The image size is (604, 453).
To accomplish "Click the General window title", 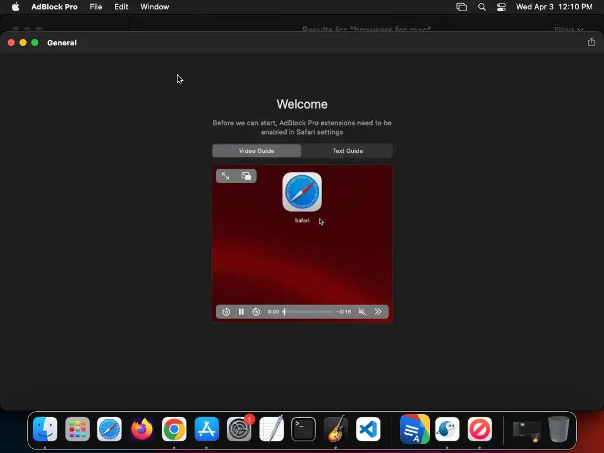I will [61, 42].
